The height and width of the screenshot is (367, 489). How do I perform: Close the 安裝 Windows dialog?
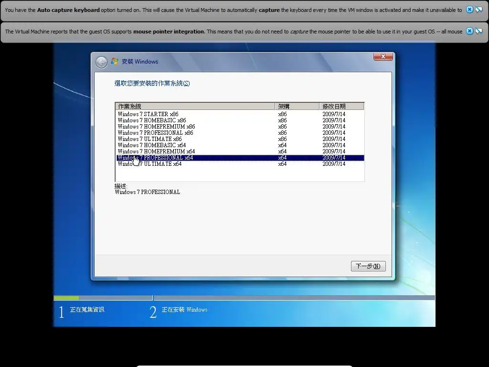[383, 56]
